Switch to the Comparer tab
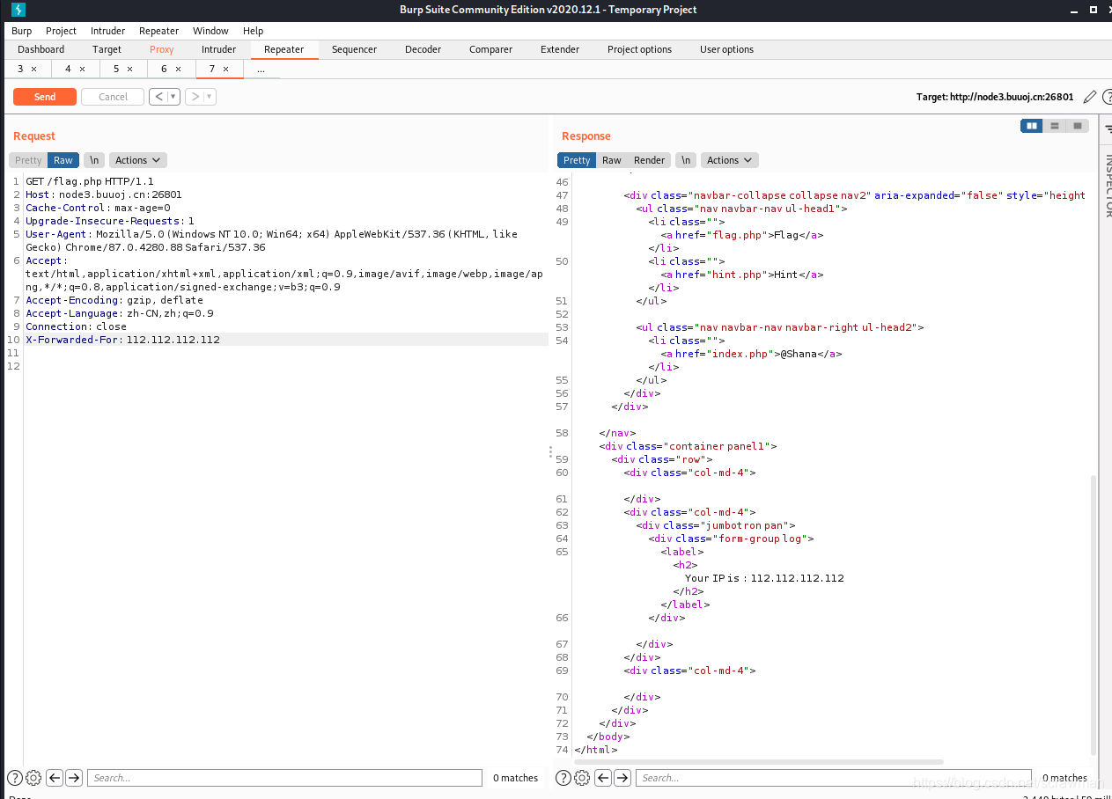 (x=490, y=49)
